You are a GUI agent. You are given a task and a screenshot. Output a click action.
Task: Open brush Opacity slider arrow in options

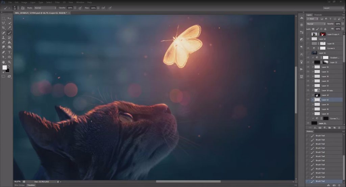(x=75, y=8)
